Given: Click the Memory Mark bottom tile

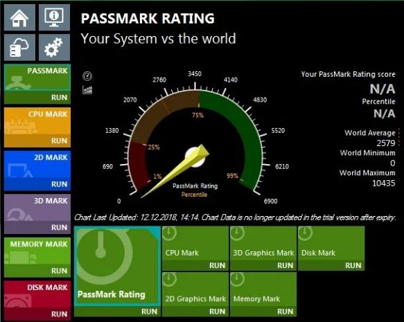Looking at the screenshot, I should point(263,289).
